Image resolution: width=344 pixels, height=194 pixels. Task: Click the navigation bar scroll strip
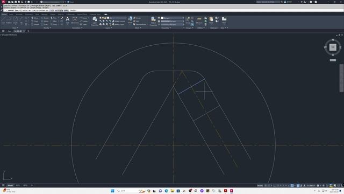pyautogui.click(x=341, y=78)
